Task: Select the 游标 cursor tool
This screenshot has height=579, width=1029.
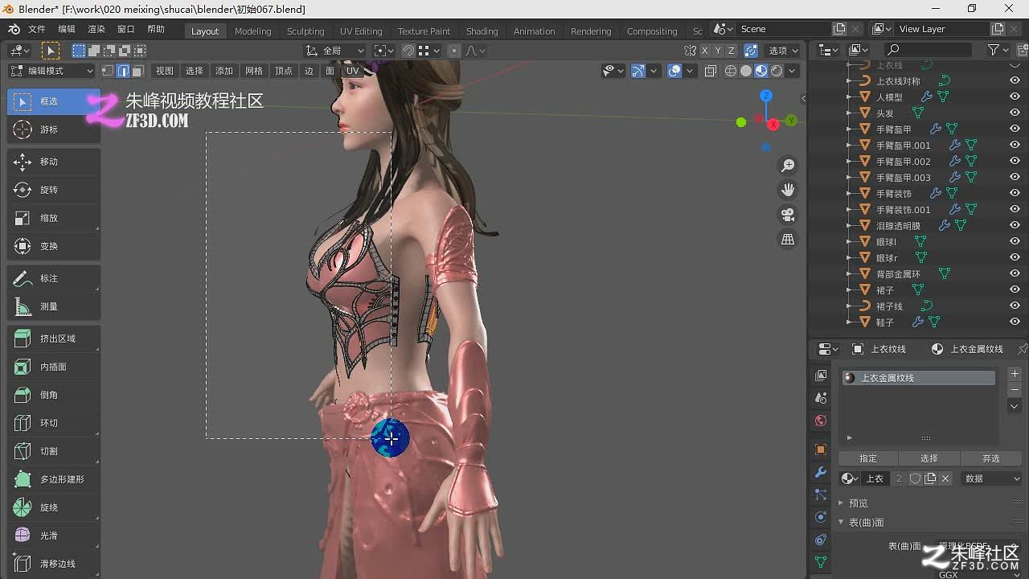Action: [x=54, y=129]
